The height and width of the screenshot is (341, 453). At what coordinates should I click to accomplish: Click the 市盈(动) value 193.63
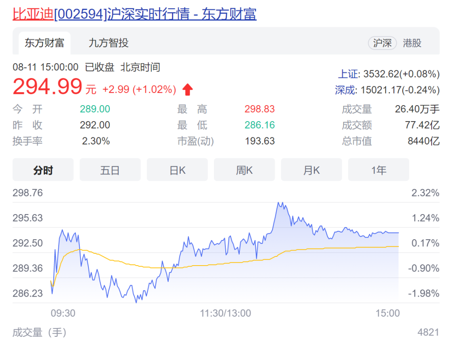coord(260,141)
